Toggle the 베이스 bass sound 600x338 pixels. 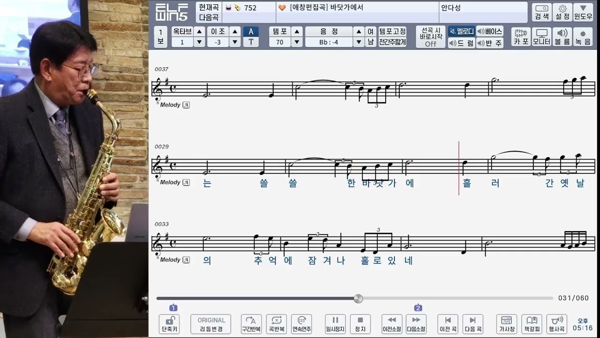490,31
